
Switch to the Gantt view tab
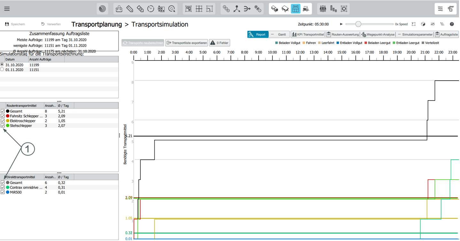coord(279,35)
